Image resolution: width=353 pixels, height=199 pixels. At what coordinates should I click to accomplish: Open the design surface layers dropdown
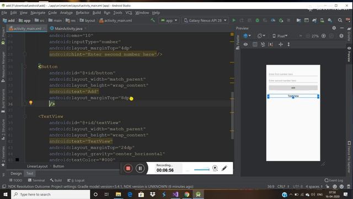247,35
